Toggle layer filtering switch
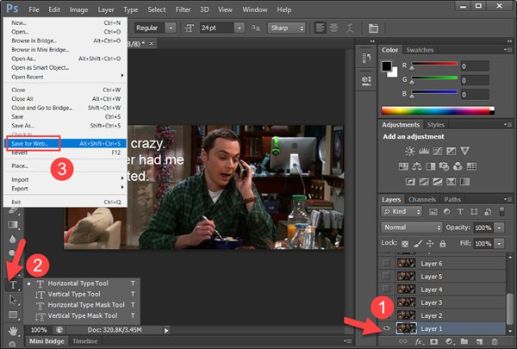Viewport: 517px width, 349px height. point(501,211)
